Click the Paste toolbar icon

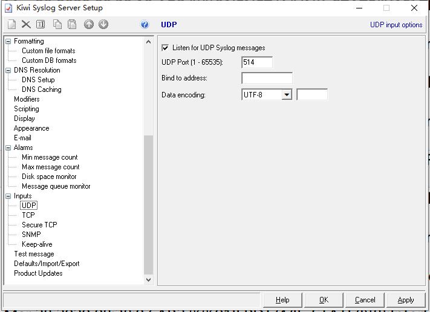tap(72, 24)
